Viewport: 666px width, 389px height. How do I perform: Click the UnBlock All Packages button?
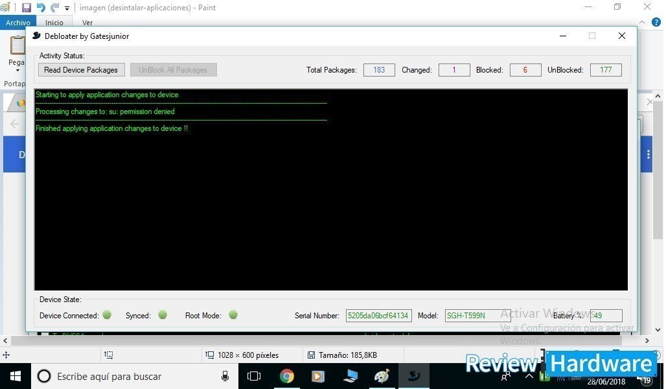point(173,70)
